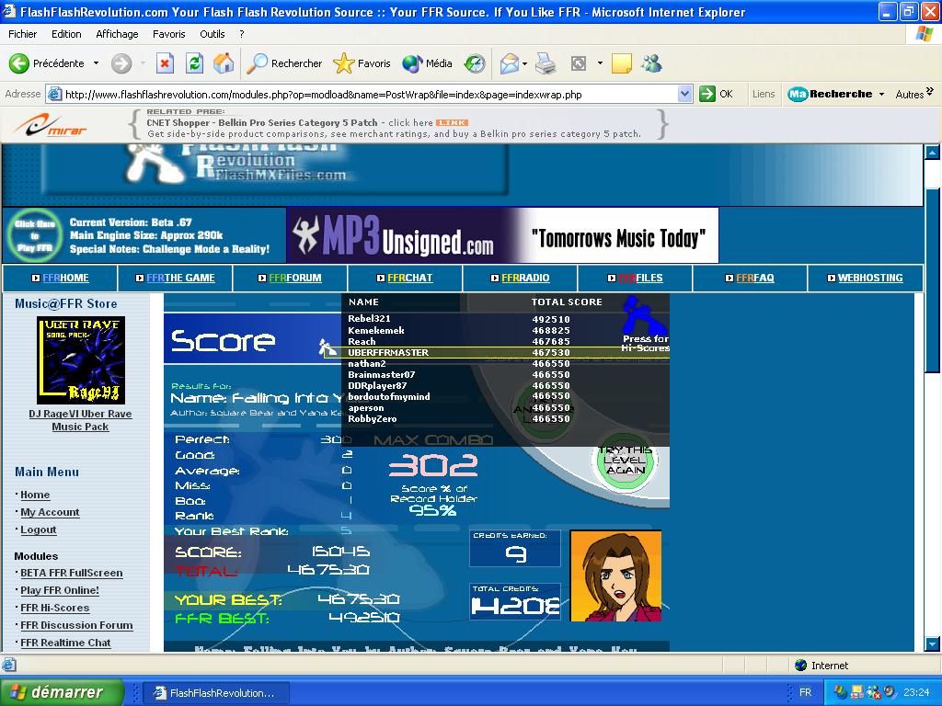
Task: Open Favoris star in toolbar
Action: coord(344,63)
